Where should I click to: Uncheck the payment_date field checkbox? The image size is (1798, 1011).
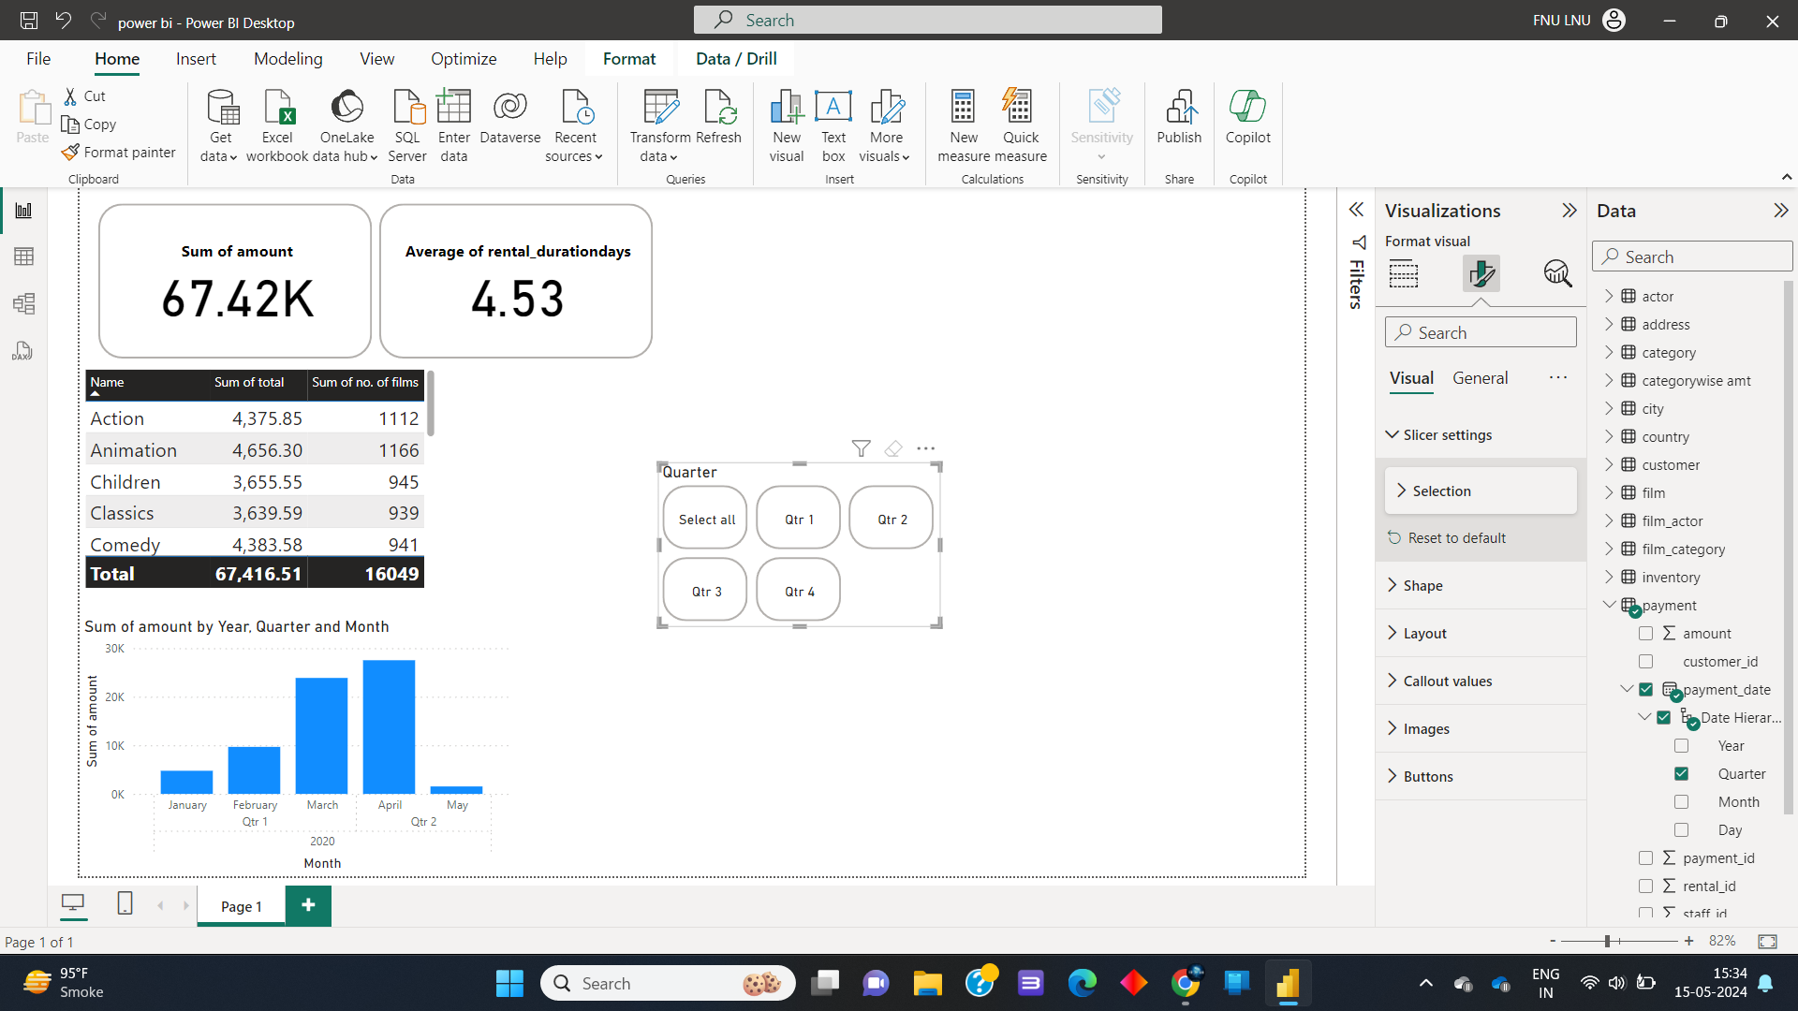(x=1645, y=690)
